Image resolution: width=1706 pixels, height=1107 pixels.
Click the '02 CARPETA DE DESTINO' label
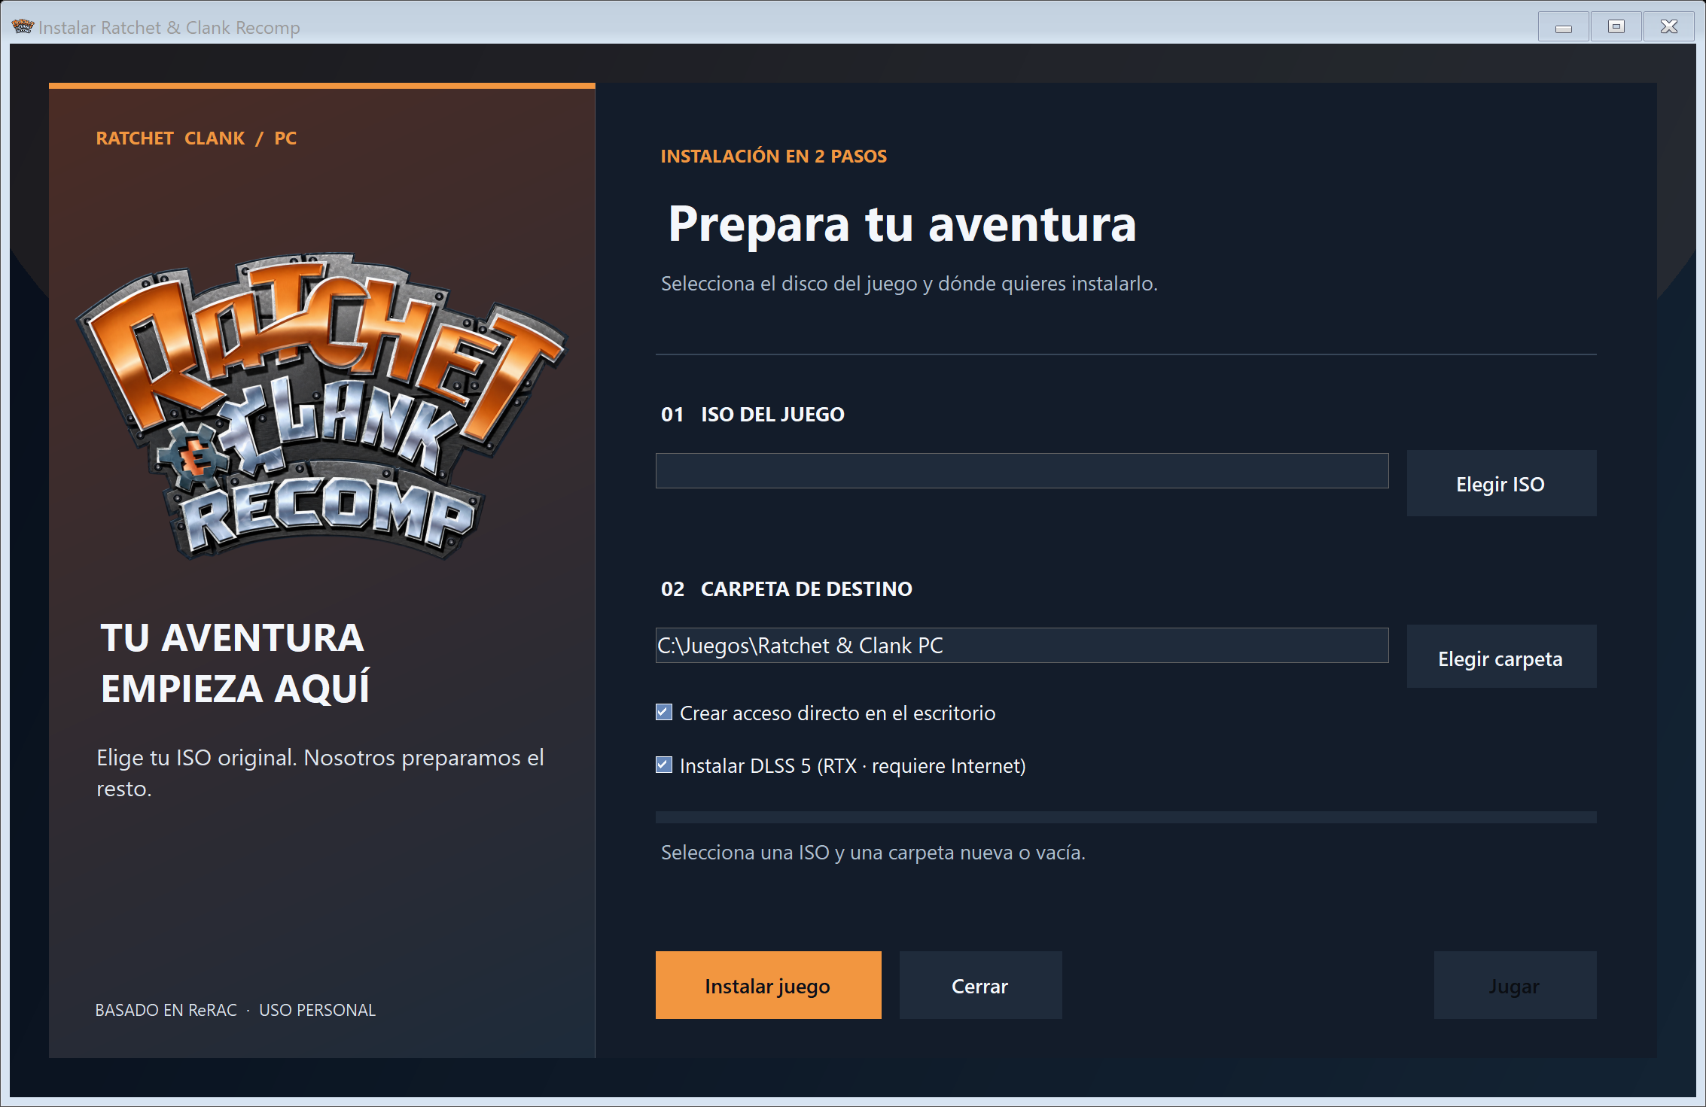(787, 588)
